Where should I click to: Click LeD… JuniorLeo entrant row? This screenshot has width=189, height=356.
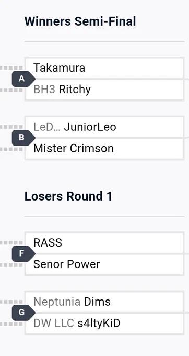[x=104, y=127]
